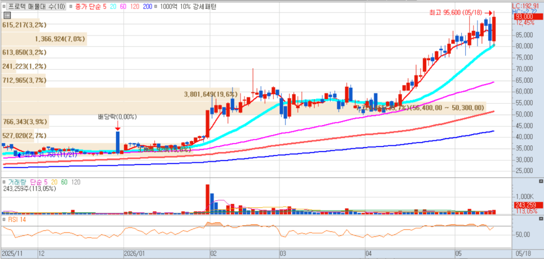Click the magenta 60-day average label

click(123, 7)
